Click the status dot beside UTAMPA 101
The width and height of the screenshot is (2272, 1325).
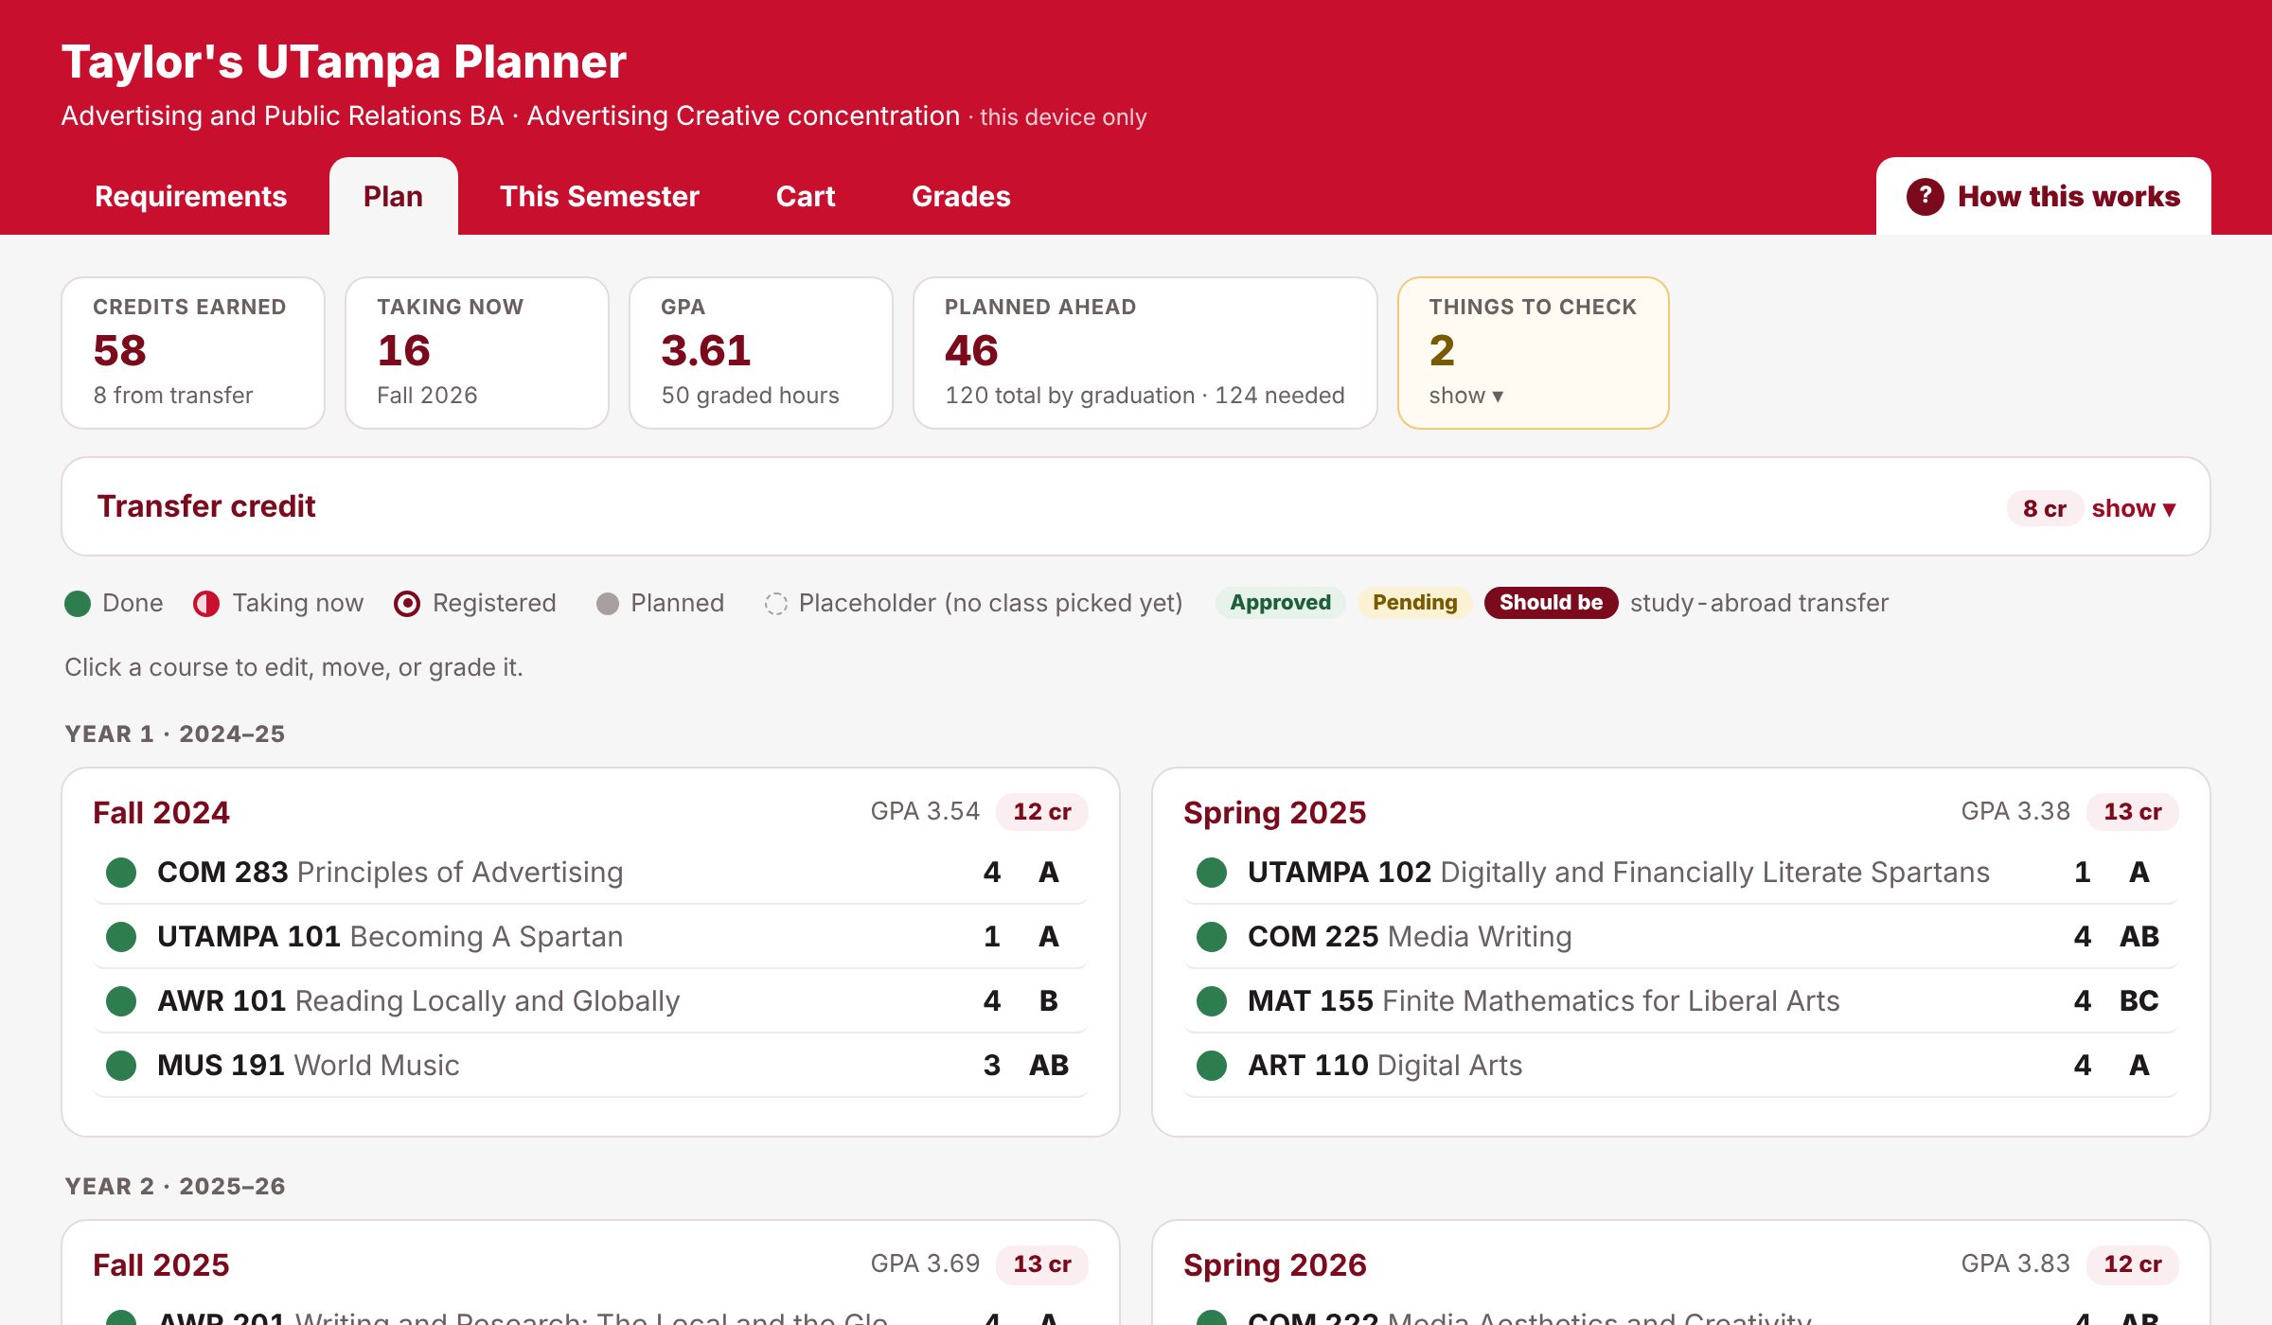pos(121,937)
